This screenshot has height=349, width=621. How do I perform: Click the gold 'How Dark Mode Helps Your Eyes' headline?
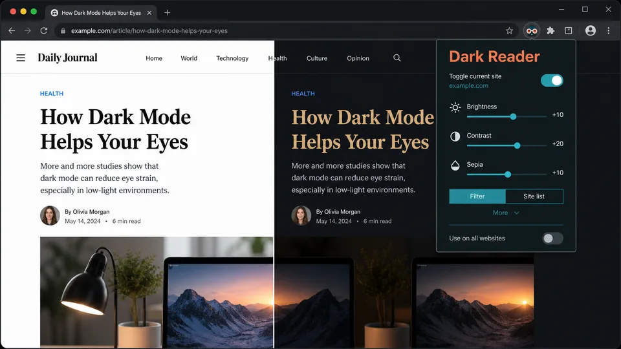[362, 129]
